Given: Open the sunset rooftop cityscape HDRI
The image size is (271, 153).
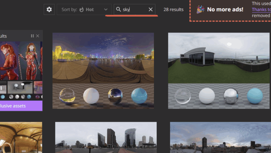Looking at the screenshot, I should coord(220,137).
